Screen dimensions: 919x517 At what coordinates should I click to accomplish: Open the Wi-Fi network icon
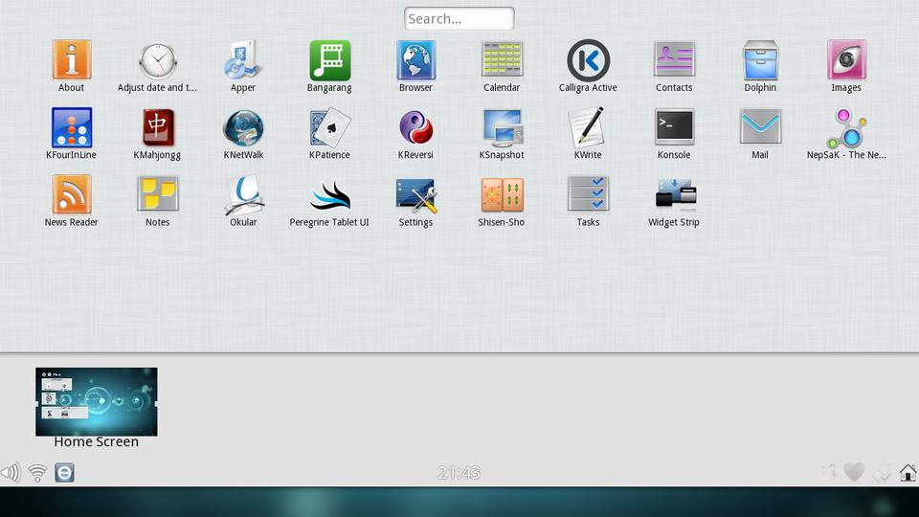pos(37,472)
